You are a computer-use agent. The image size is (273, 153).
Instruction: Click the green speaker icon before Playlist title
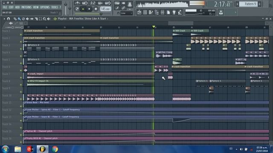(55, 19)
